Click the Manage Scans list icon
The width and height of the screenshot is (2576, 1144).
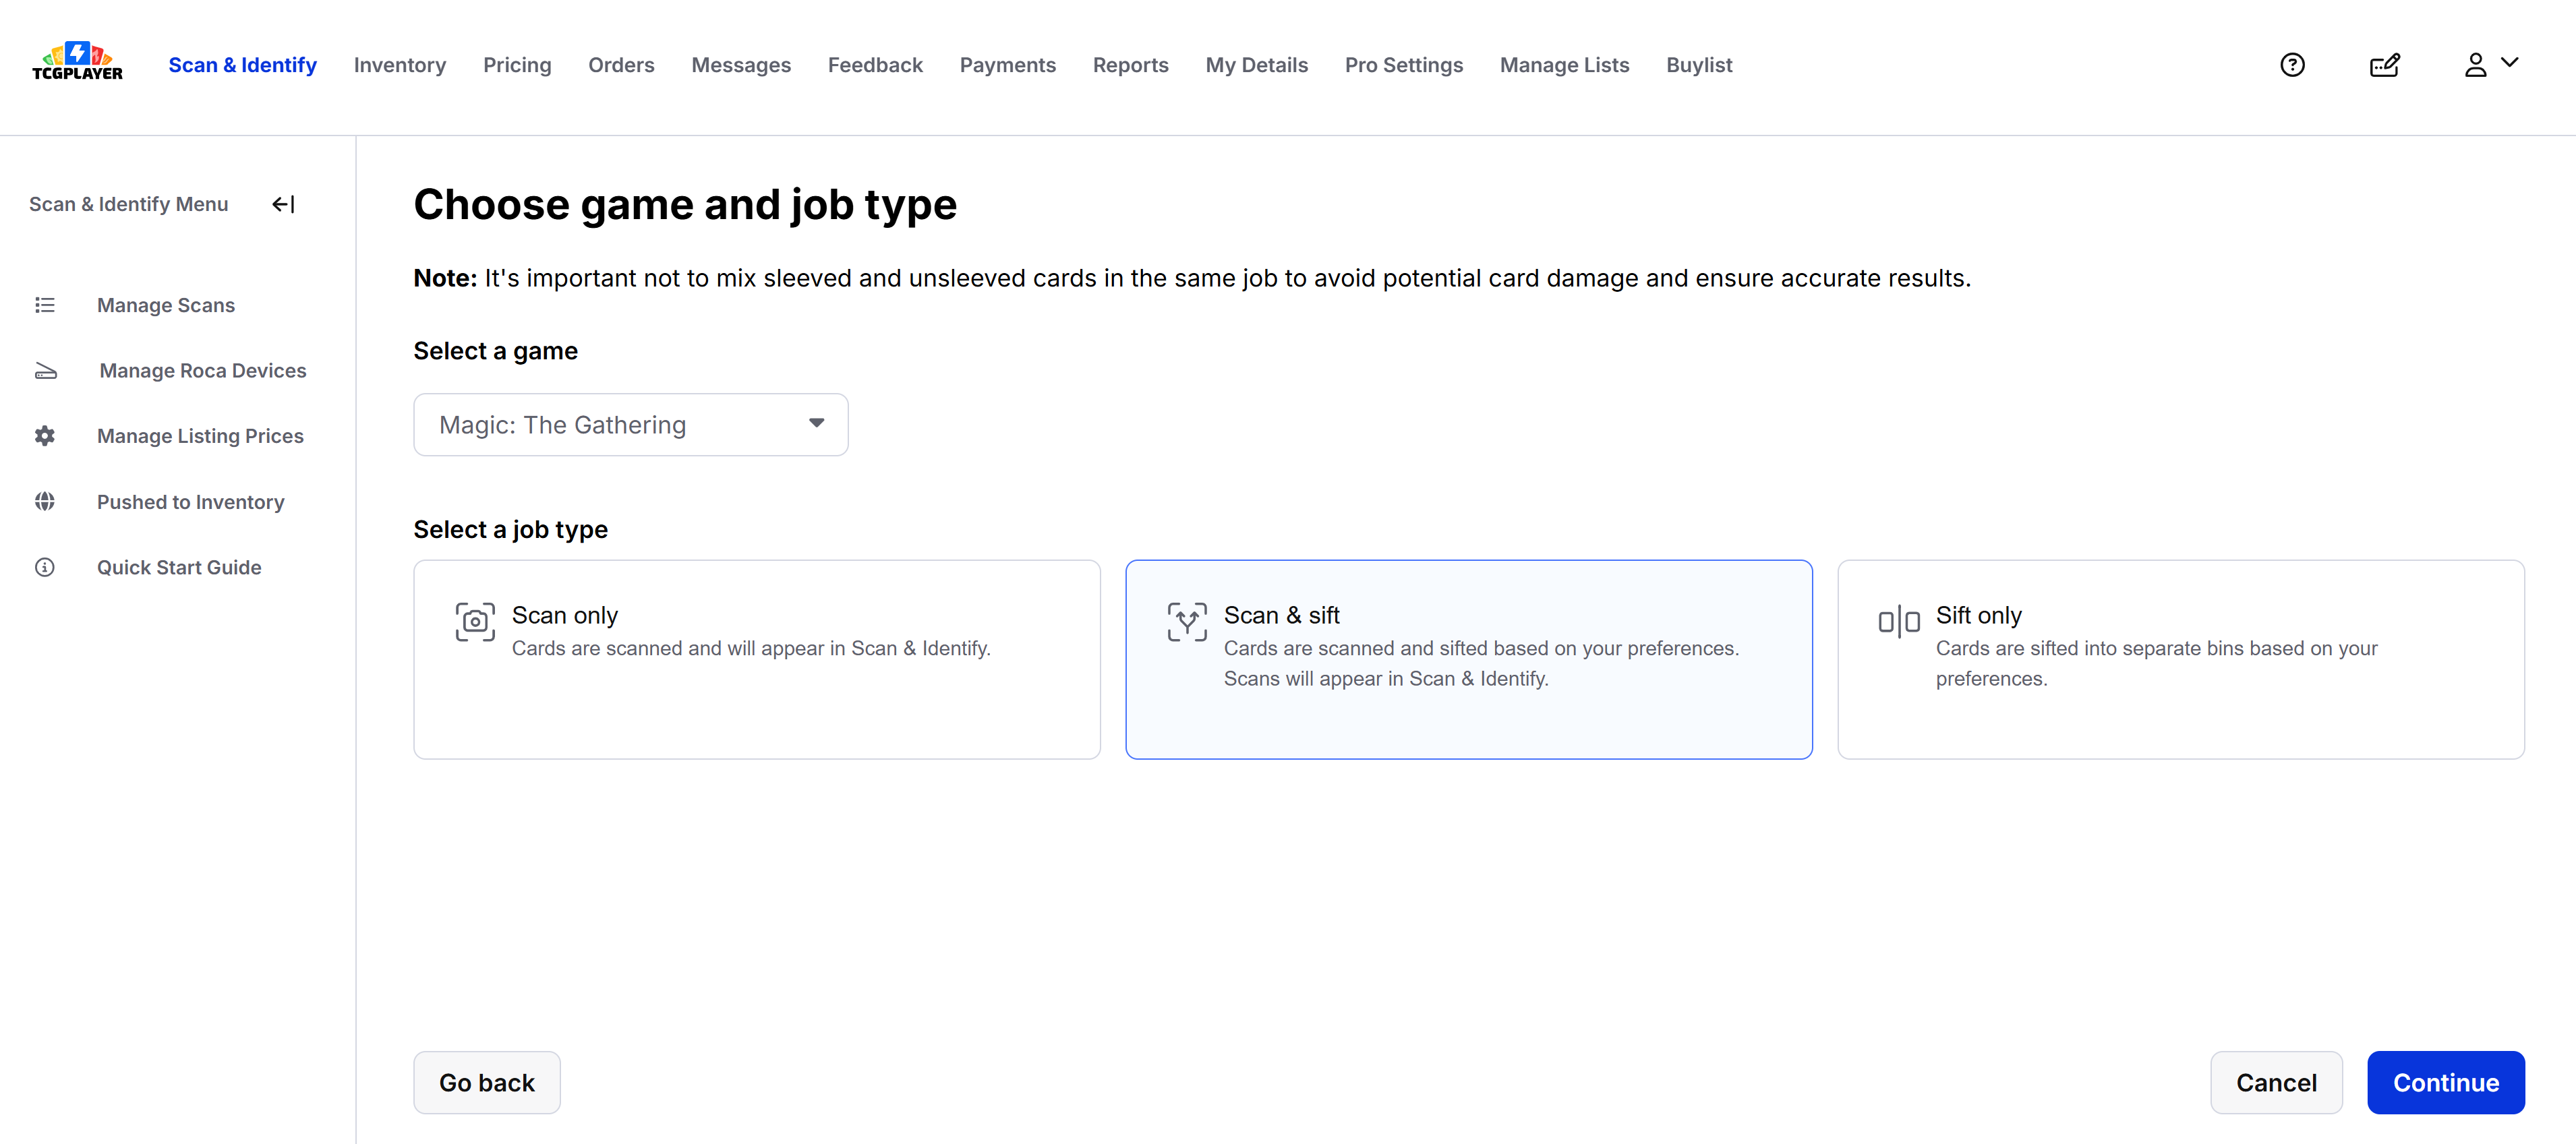tap(45, 305)
